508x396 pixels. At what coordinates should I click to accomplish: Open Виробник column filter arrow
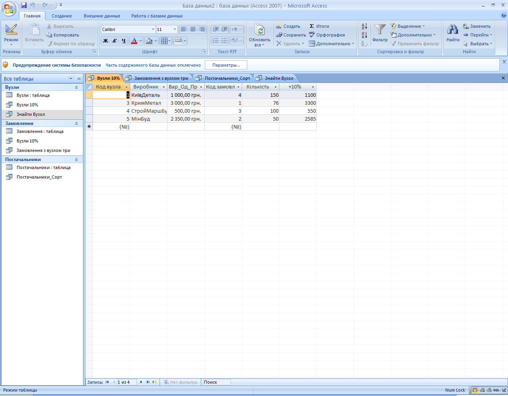click(x=164, y=87)
